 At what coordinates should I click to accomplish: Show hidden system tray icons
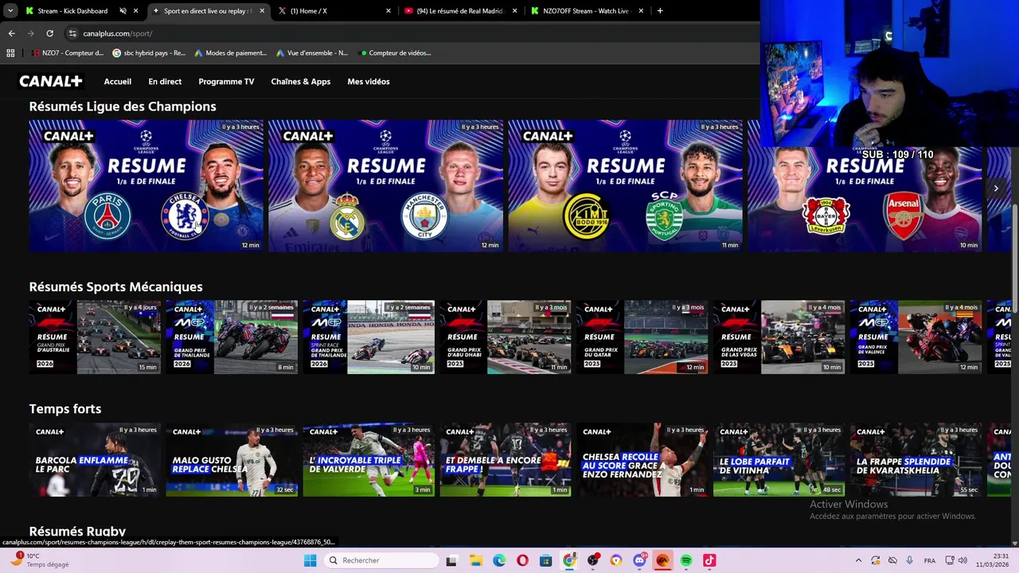tap(858, 560)
